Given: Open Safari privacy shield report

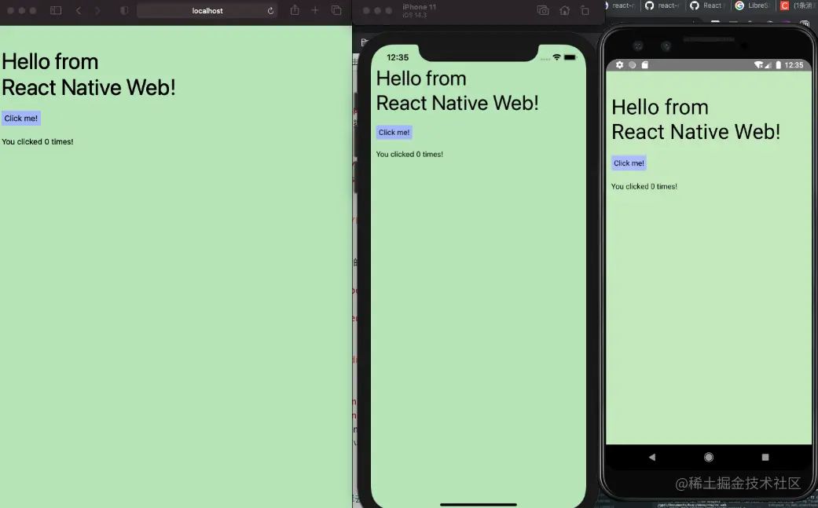Looking at the screenshot, I should point(124,10).
